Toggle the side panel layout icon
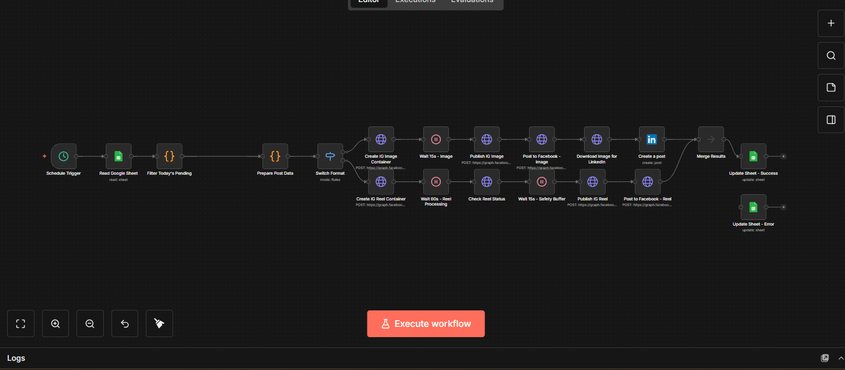The width and height of the screenshot is (845, 370). [831, 120]
